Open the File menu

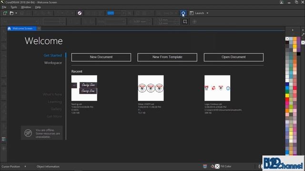[x=4, y=7]
